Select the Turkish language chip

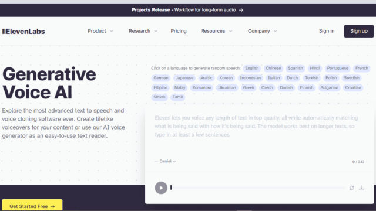coord(311,78)
